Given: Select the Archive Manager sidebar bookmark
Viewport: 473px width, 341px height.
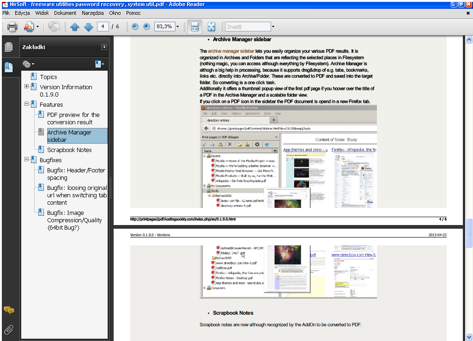Looking at the screenshot, I should [x=77, y=136].
